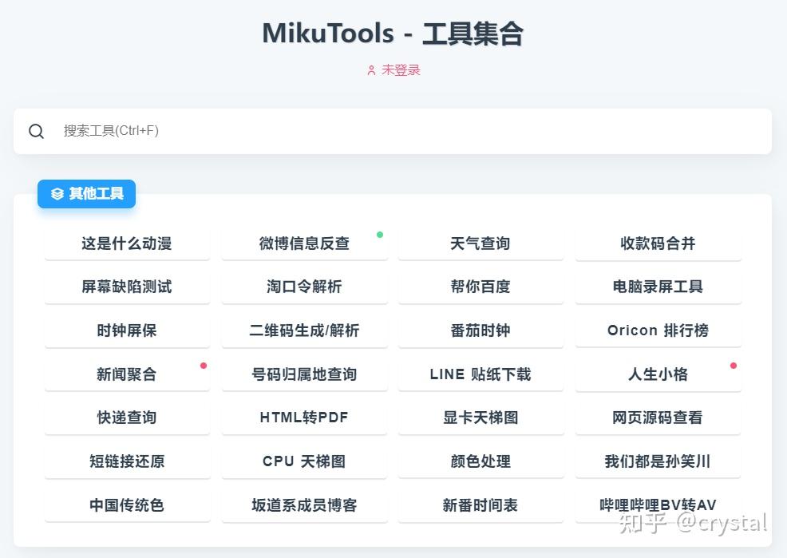Open the 新番时间表 schedule tool
787x558 pixels.
(481, 505)
